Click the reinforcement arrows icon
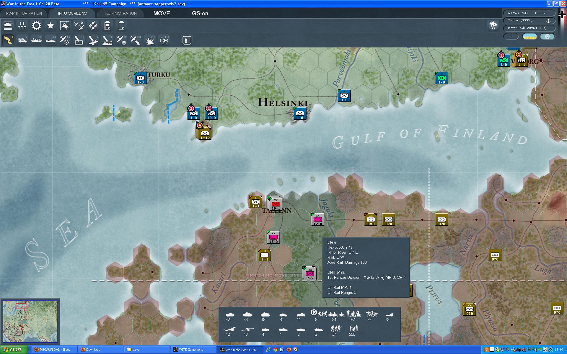567x354 pixels. (x=93, y=26)
